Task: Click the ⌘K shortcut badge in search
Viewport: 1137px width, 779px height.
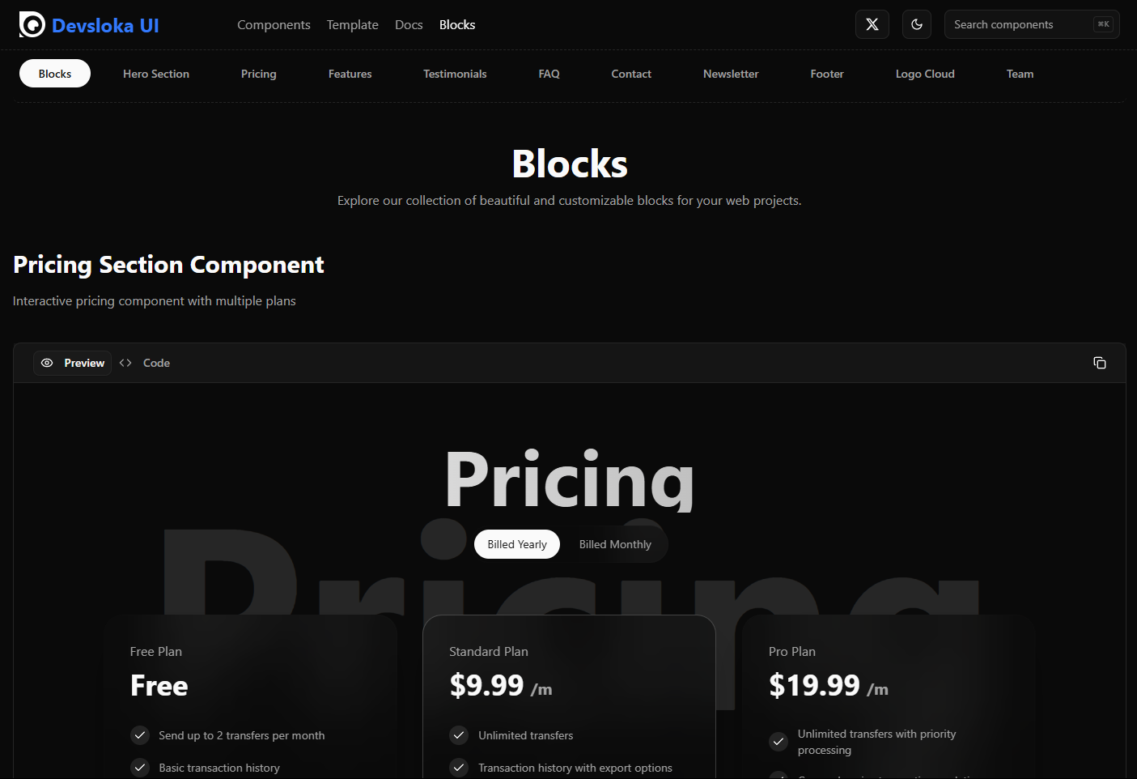Action: pos(1103,24)
